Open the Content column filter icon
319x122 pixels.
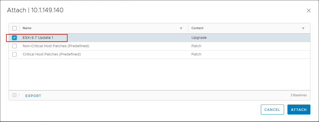point(303,29)
